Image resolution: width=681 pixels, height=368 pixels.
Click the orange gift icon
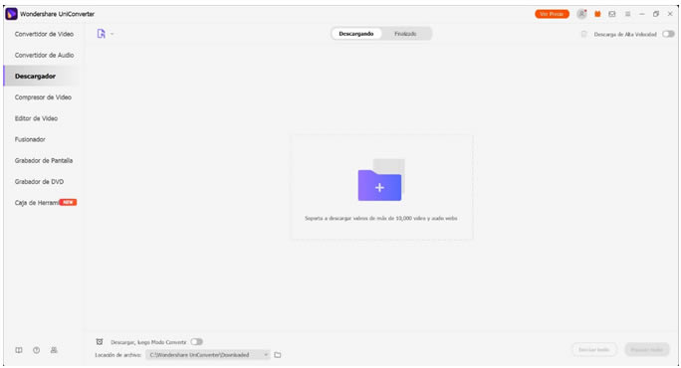[x=597, y=14]
